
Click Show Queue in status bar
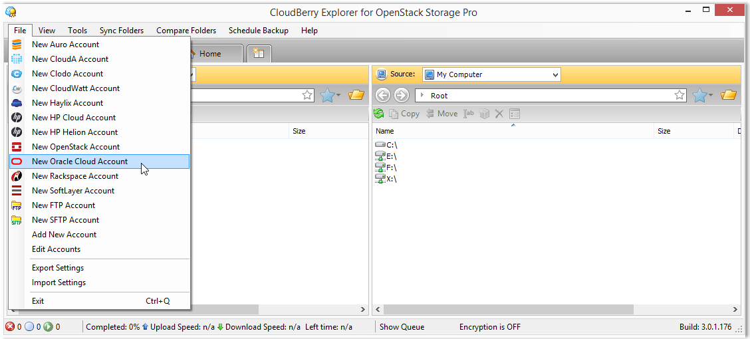(x=402, y=327)
